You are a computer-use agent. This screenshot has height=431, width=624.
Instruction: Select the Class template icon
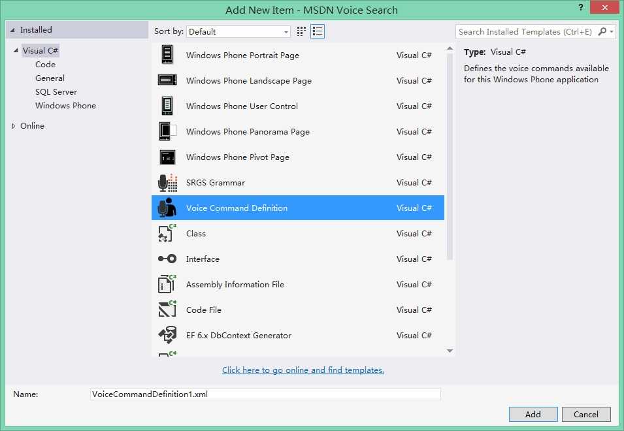click(167, 233)
